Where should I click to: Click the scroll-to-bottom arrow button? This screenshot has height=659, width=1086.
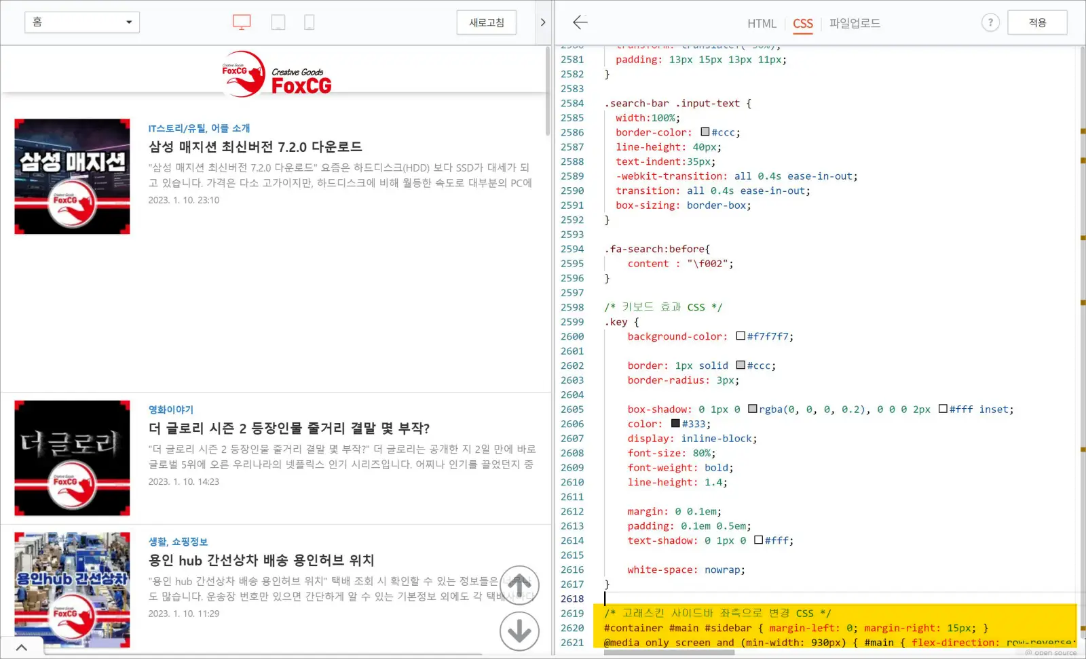coord(519,631)
